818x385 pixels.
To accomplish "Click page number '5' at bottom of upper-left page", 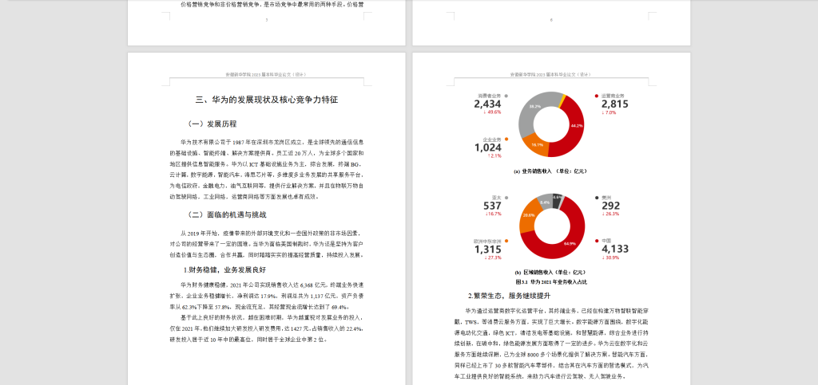I will pos(267,20).
